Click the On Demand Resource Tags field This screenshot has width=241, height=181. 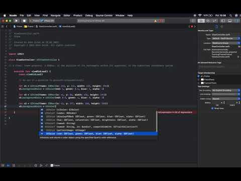(219, 66)
